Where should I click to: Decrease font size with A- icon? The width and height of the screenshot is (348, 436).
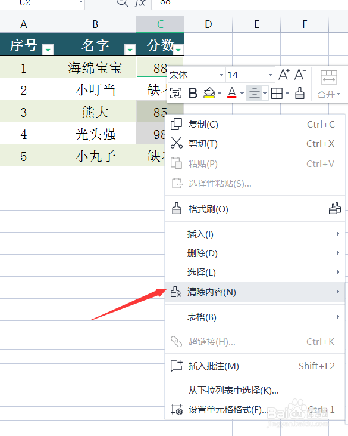click(300, 75)
